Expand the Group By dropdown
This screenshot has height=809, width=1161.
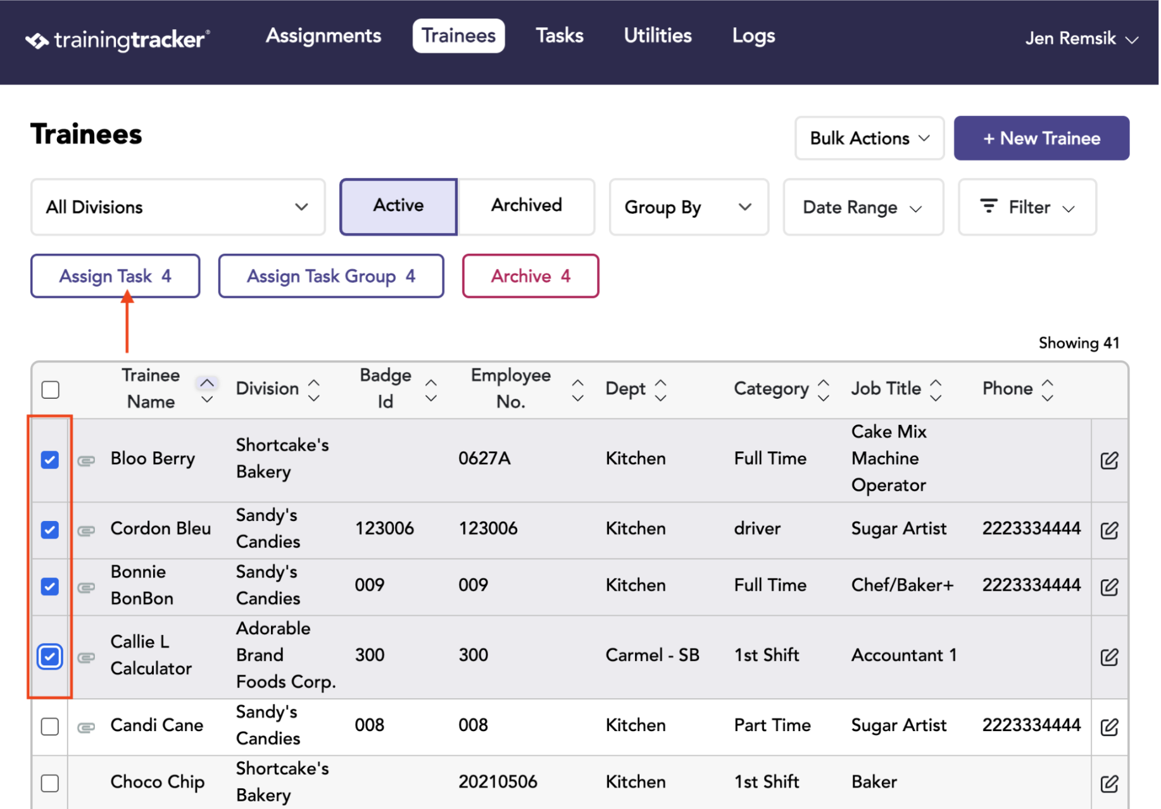689,207
